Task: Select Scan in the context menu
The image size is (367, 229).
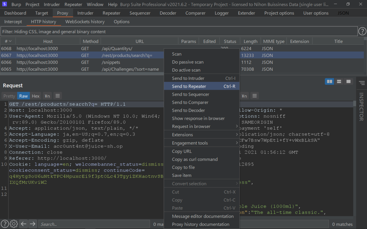Action: click(x=202, y=54)
